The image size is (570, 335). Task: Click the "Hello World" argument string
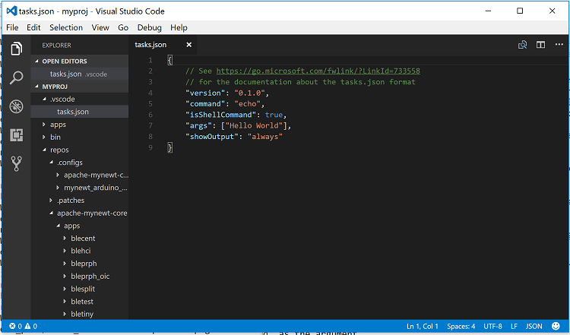point(254,125)
